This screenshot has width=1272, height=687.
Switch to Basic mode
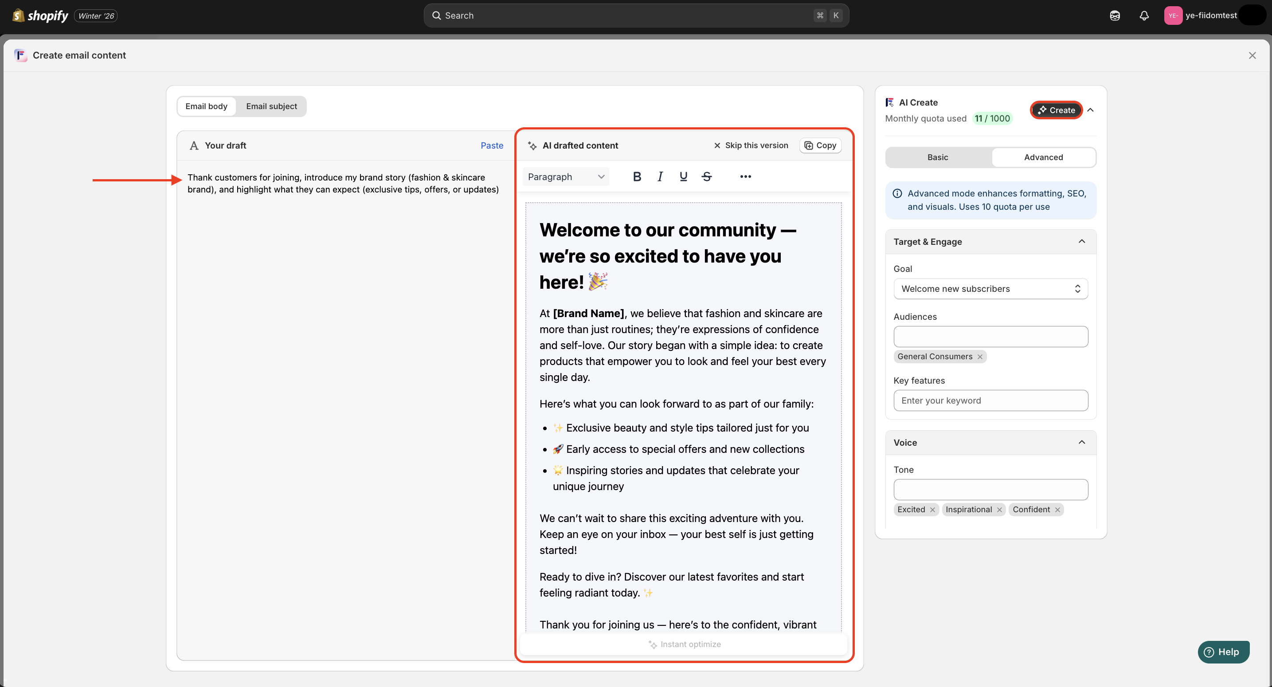pos(938,157)
